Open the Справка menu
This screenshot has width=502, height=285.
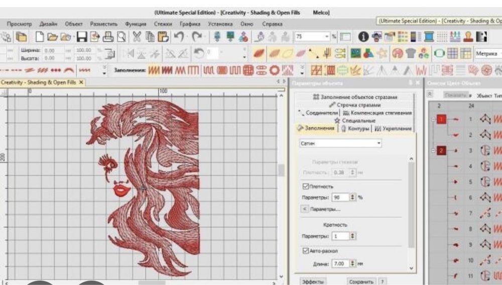coord(272,24)
